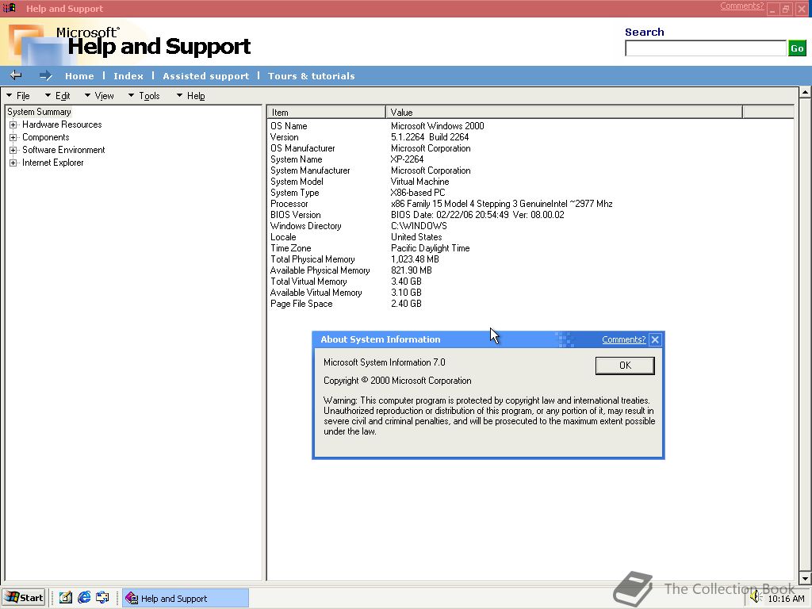Click inside the Search text box

[705, 48]
